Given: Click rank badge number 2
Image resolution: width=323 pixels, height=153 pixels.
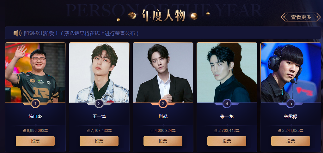Looking at the screenshot, I should 99,104.
